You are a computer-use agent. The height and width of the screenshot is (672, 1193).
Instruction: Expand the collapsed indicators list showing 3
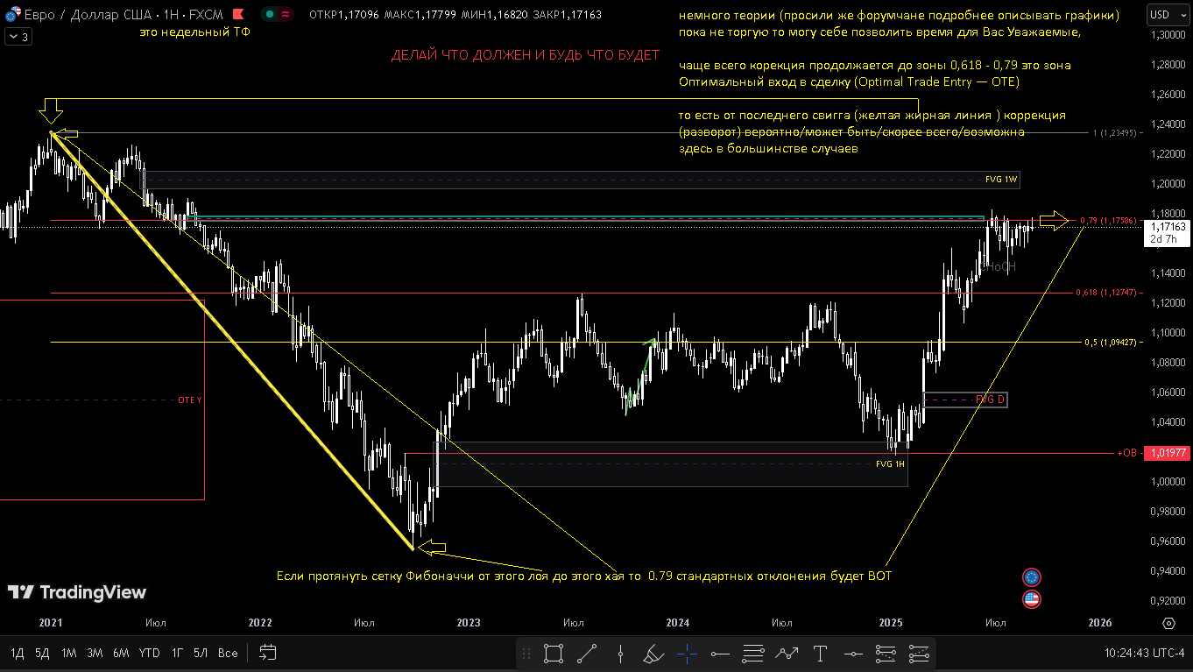(18, 36)
